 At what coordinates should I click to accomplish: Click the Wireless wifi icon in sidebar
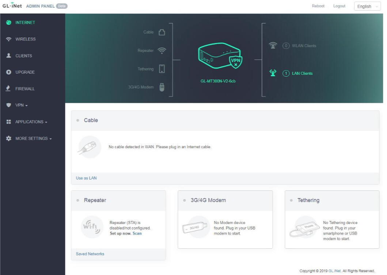click(x=9, y=39)
